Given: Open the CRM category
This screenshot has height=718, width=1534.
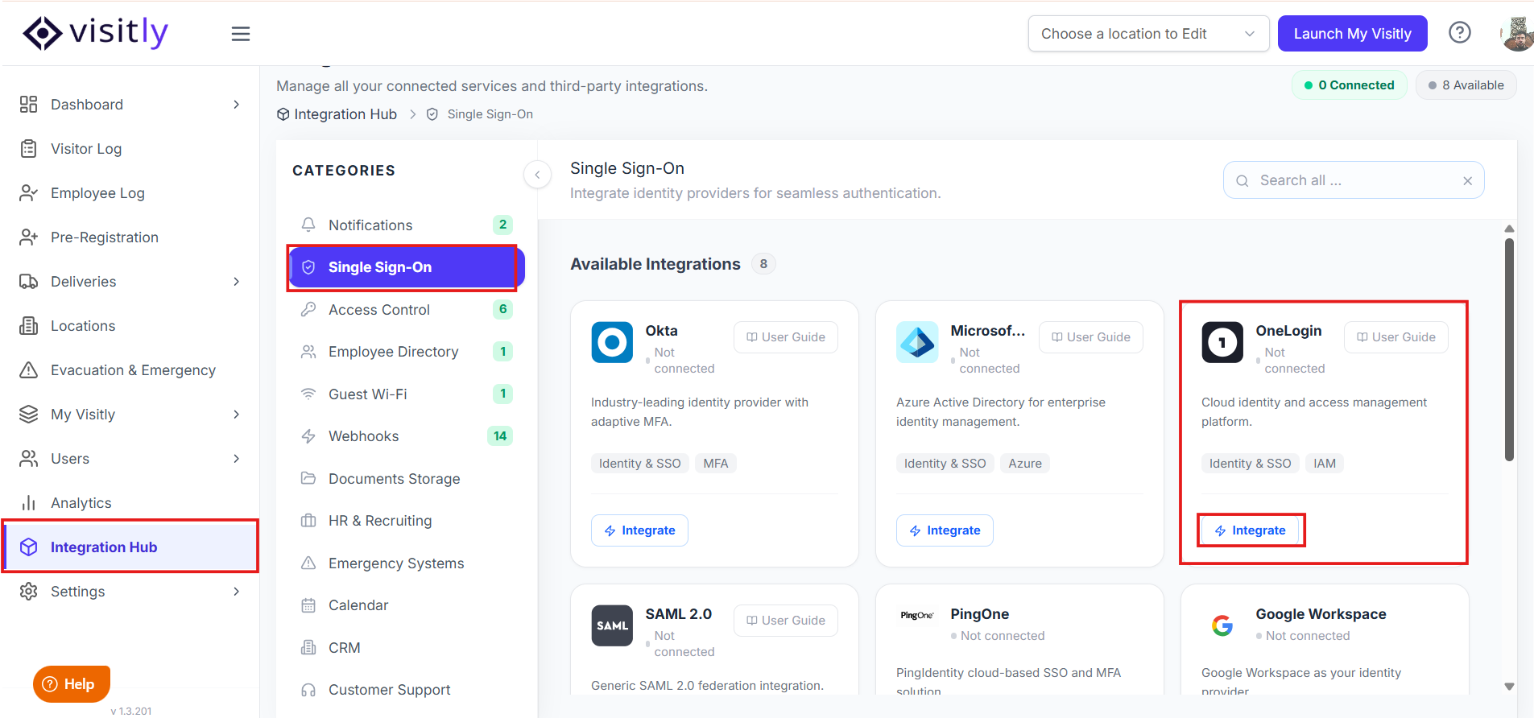Looking at the screenshot, I should pyautogui.click(x=406, y=648).
